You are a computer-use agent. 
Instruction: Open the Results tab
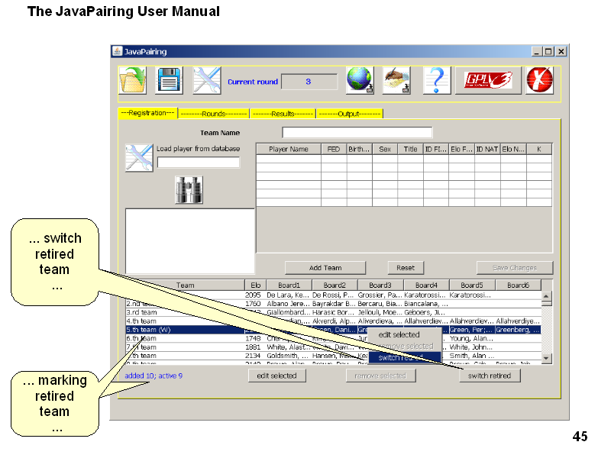click(283, 113)
